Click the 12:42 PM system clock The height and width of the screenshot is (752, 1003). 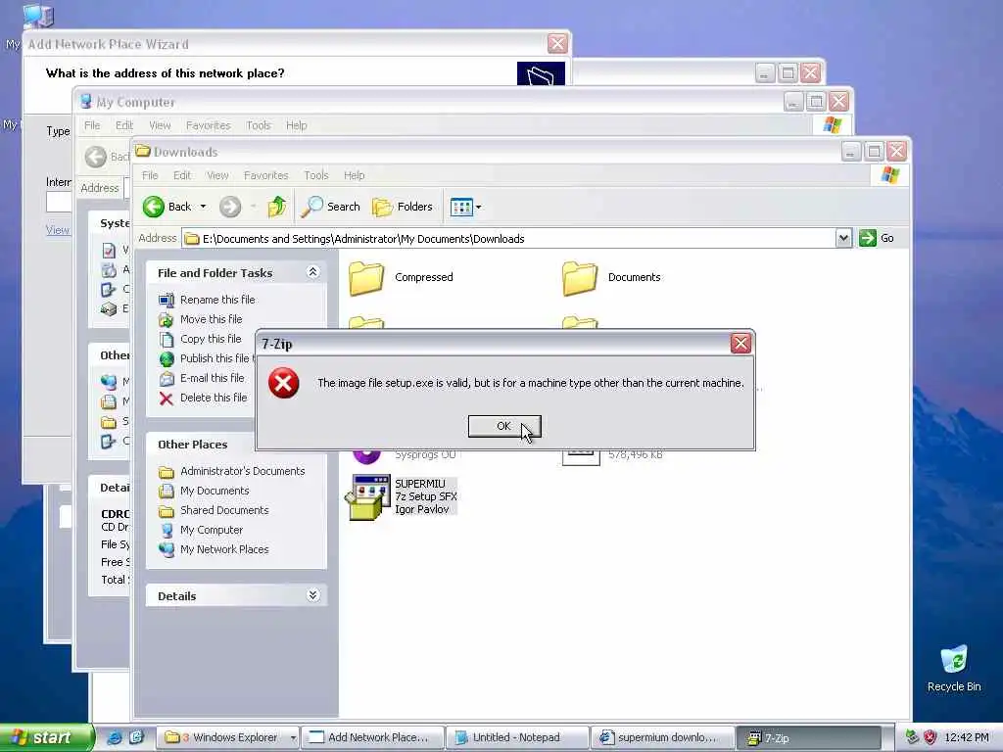(x=967, y=737)
